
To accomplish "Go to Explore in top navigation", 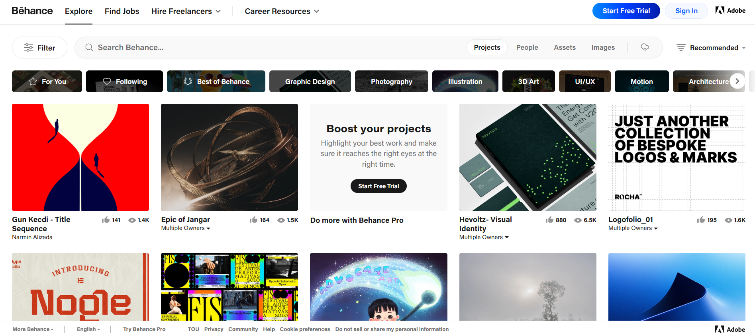I will [x=78, y=11].
